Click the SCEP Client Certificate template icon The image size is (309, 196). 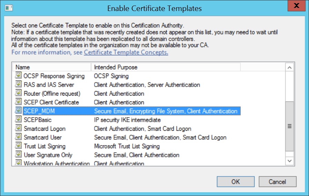tap(18, 102)
